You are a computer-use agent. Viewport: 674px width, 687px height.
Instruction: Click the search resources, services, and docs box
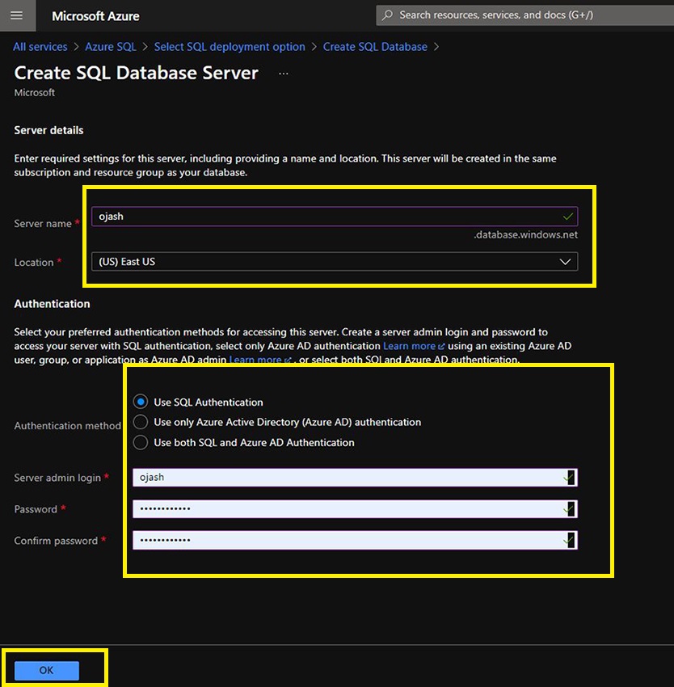point(525,15)
